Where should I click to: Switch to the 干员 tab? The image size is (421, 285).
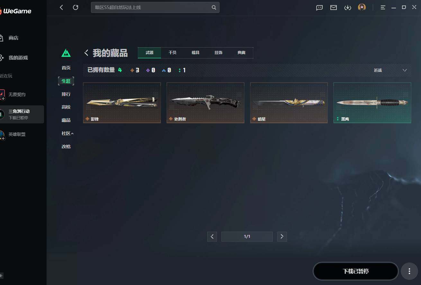click(173, 53)
